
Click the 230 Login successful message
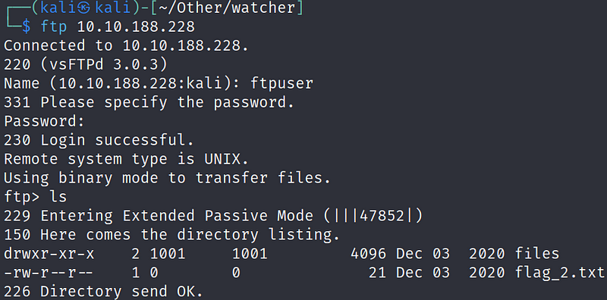(x=99, y=140)
